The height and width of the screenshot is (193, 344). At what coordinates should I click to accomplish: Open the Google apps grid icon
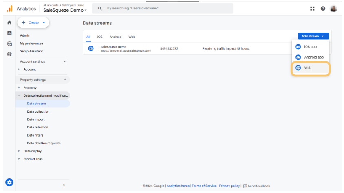[312, 9]
